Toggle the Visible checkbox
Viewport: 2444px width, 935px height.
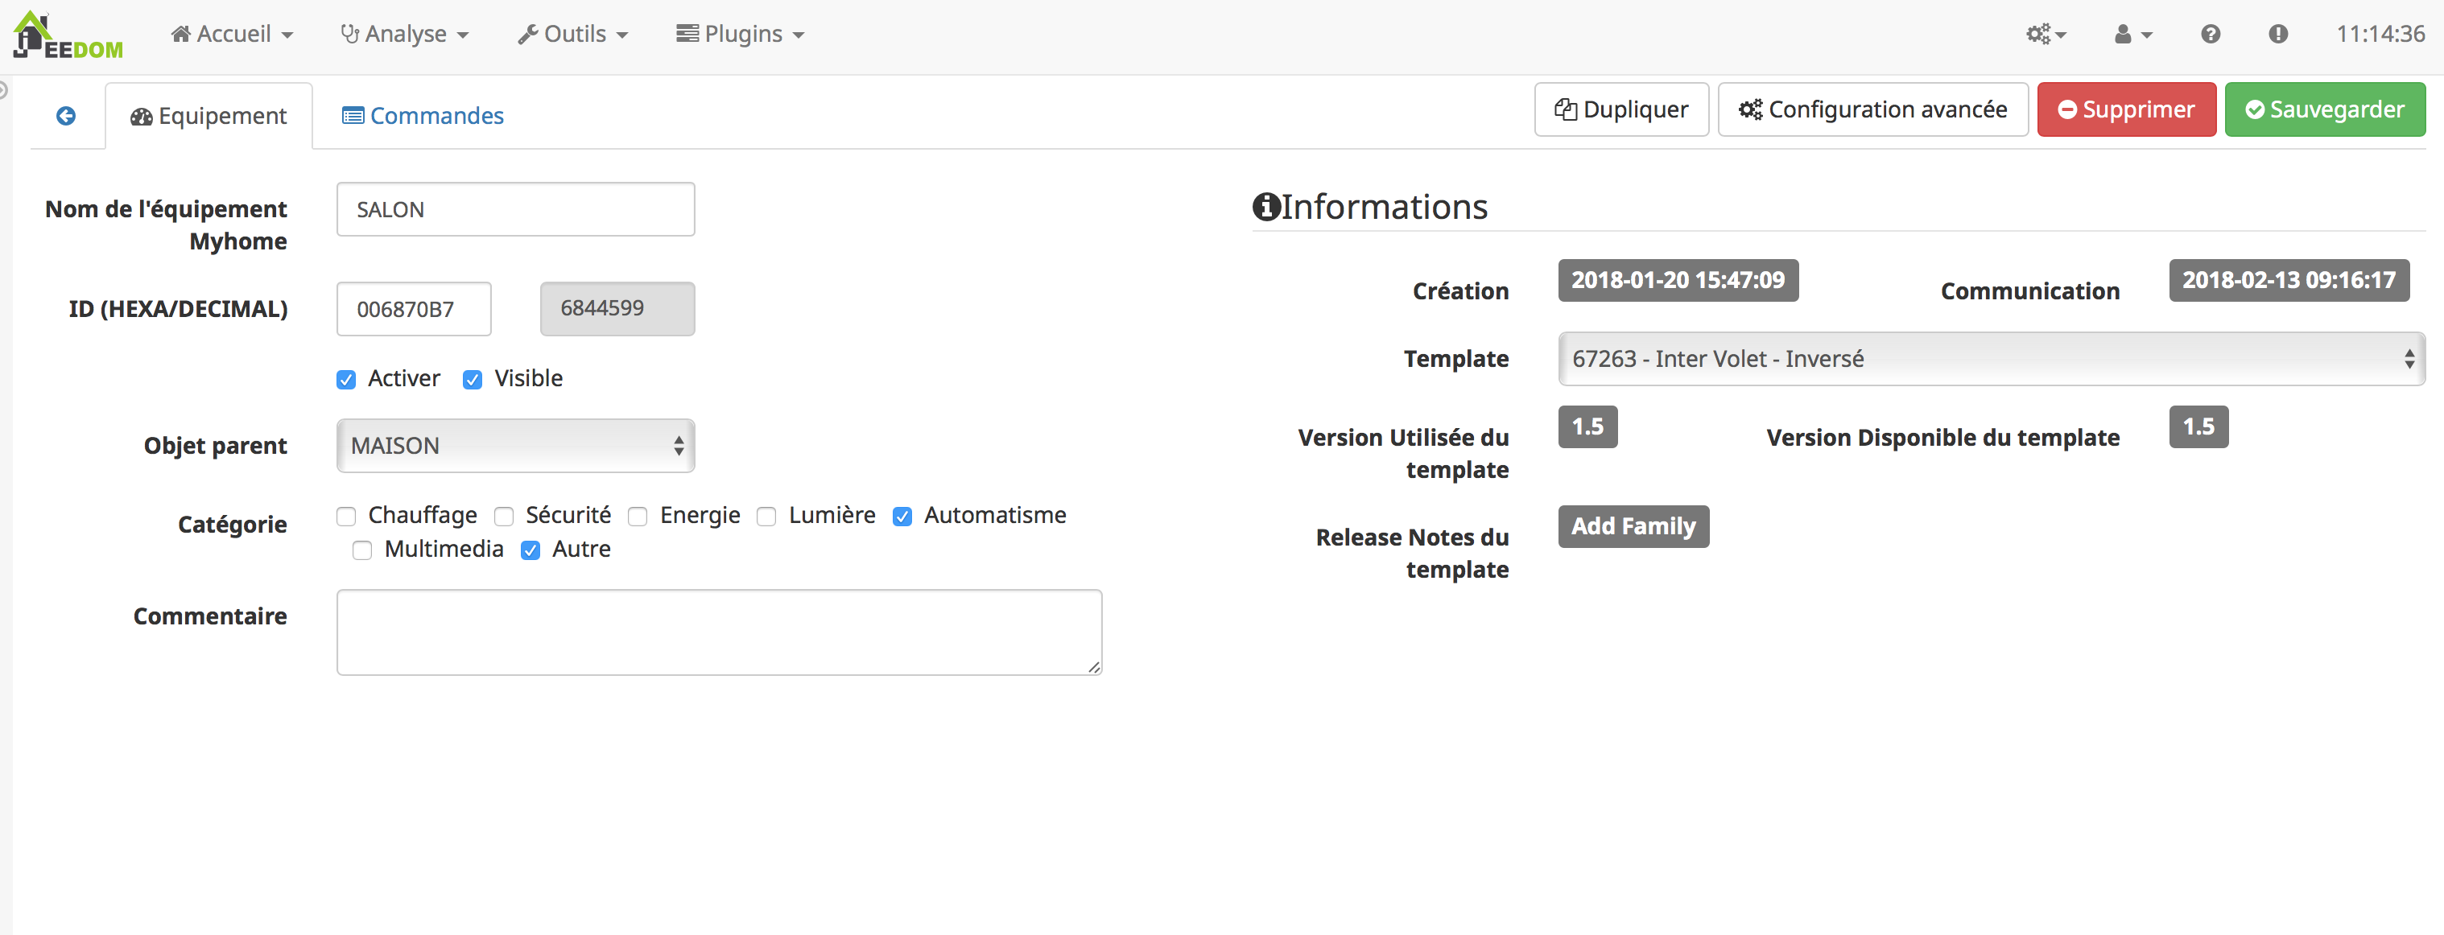[474, 377]
